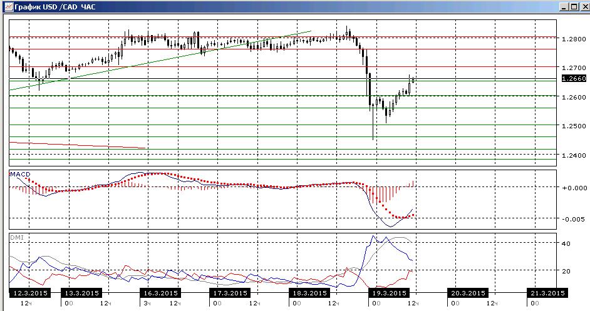This screenshot has height=311, width=590.
Task: Minimize the chart window
Action: pyautogui.click(x=564, y=7)
